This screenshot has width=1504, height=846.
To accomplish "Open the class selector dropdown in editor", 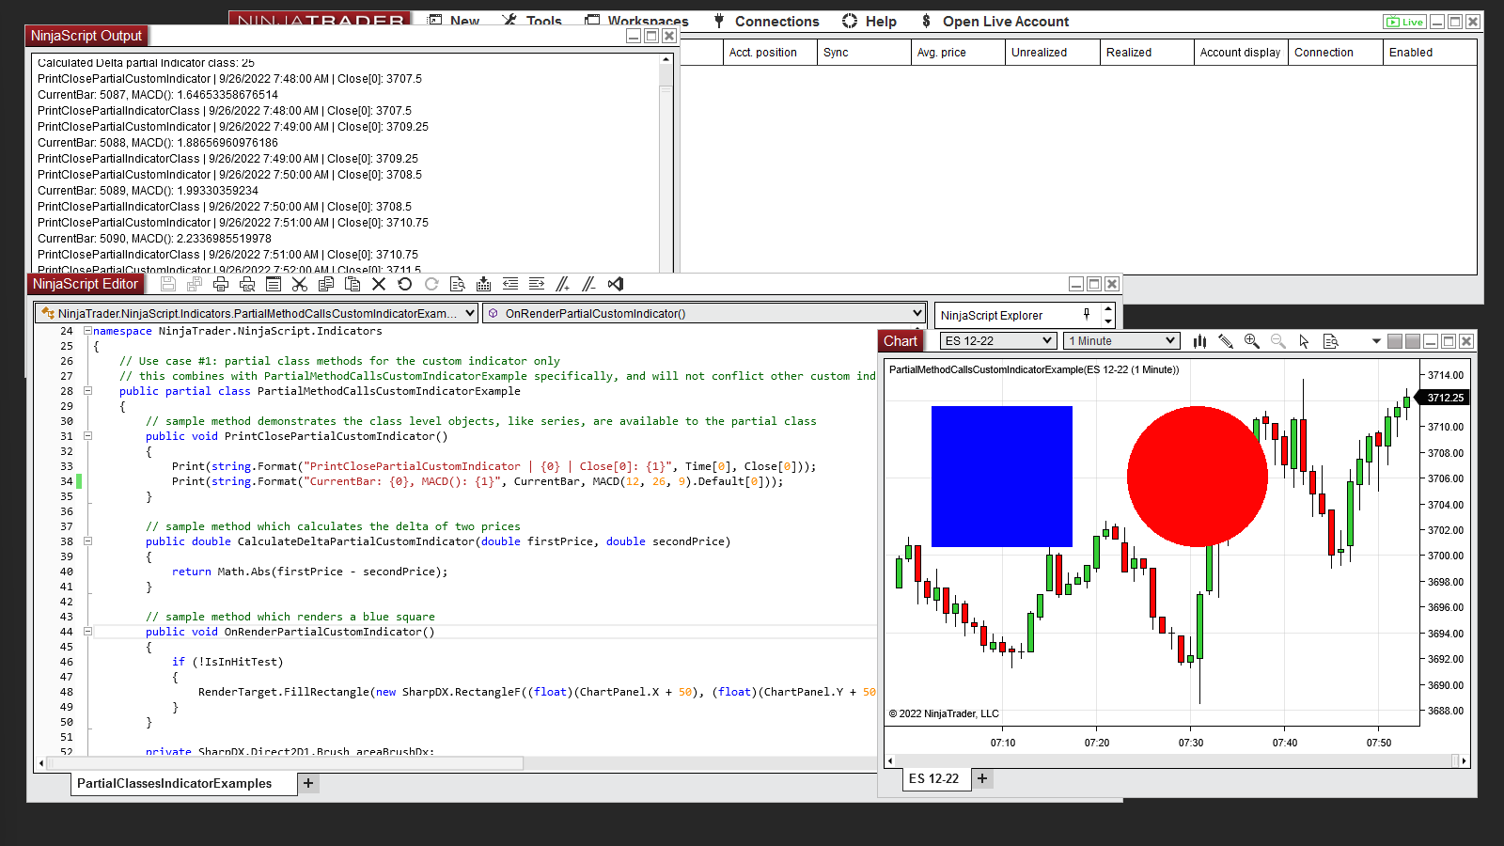I will [257, 313].
